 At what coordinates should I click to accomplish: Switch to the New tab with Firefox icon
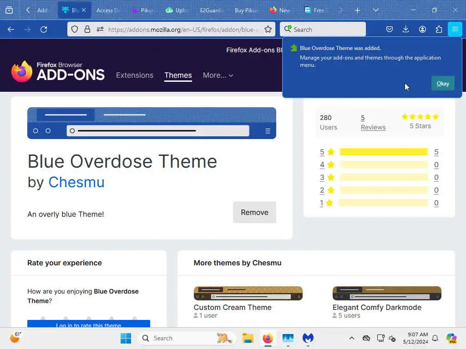[280, 10]
